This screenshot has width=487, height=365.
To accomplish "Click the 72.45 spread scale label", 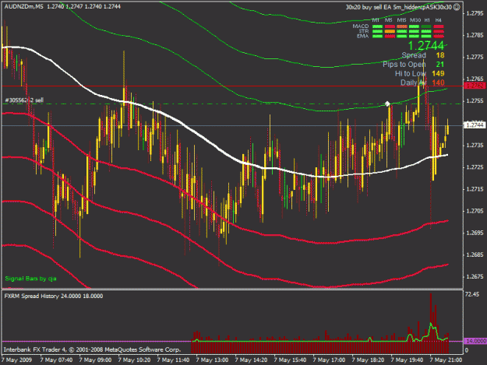I will coord(472,294).
